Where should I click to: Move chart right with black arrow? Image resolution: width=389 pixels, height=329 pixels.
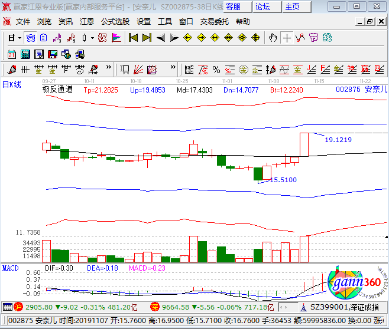point(174,38)
